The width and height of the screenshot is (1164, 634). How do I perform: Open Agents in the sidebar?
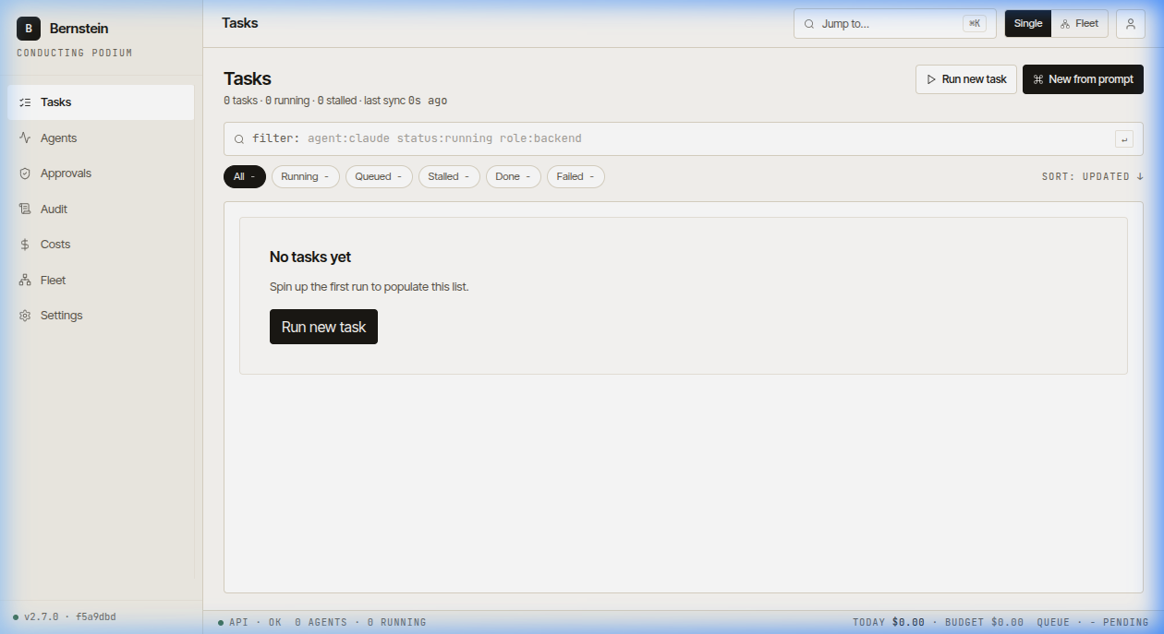pyautogui.click(x=101, y=138)
